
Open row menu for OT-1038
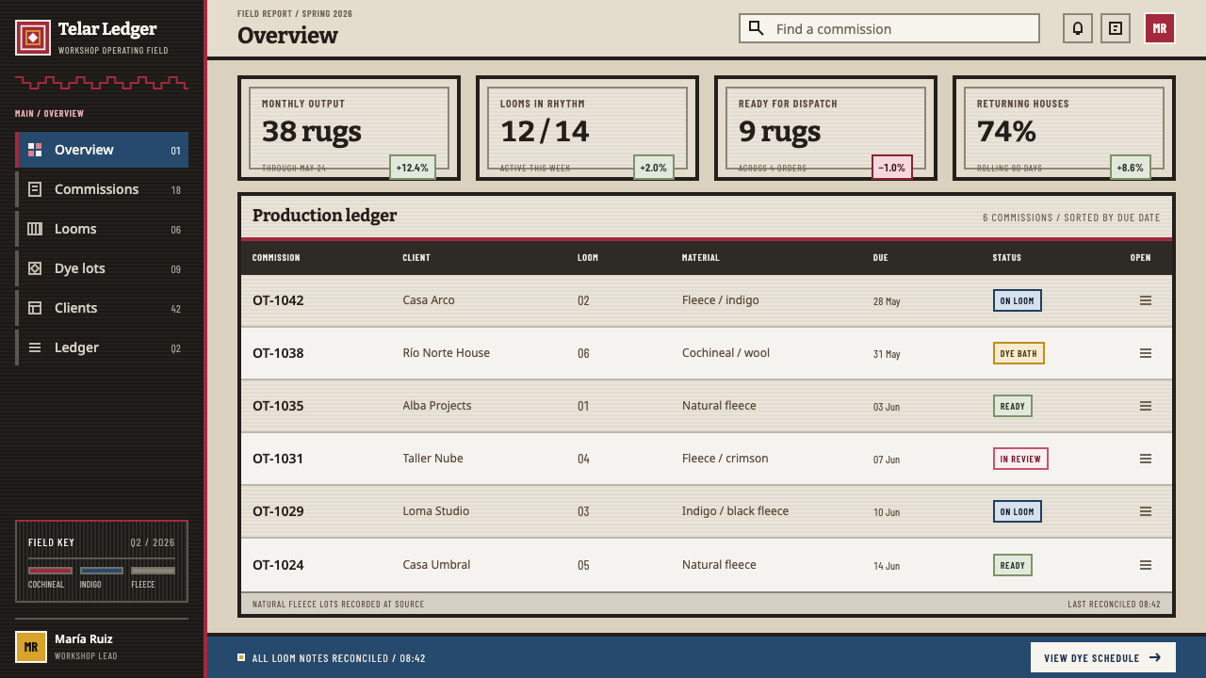point(1146,353)
